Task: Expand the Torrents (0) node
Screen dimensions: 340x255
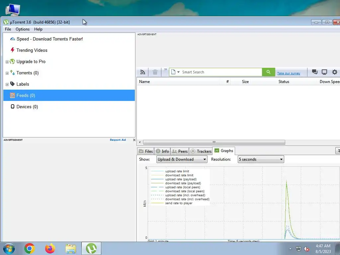Action: (7, 73)
